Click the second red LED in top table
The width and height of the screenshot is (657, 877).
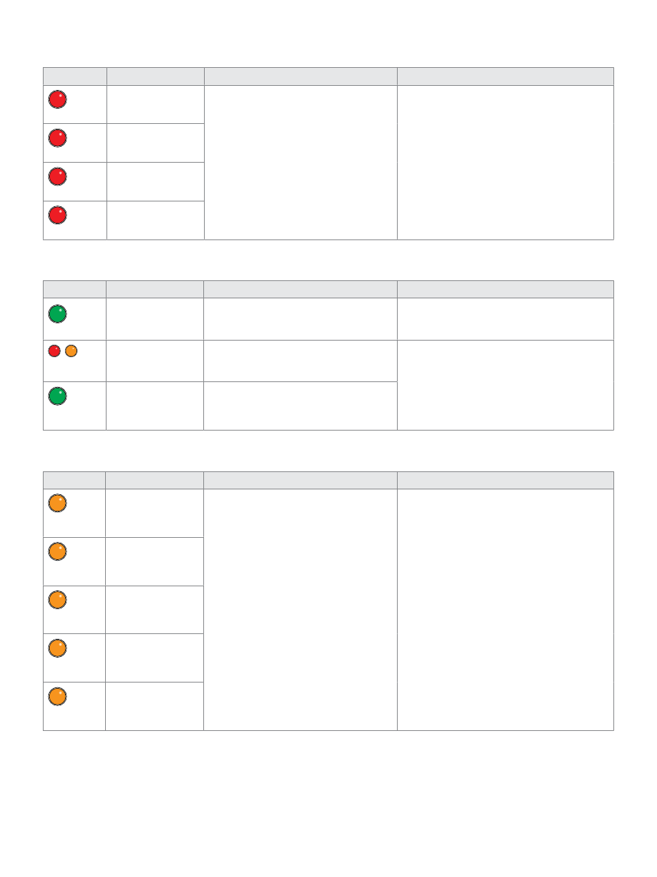(x=57, y=138)
